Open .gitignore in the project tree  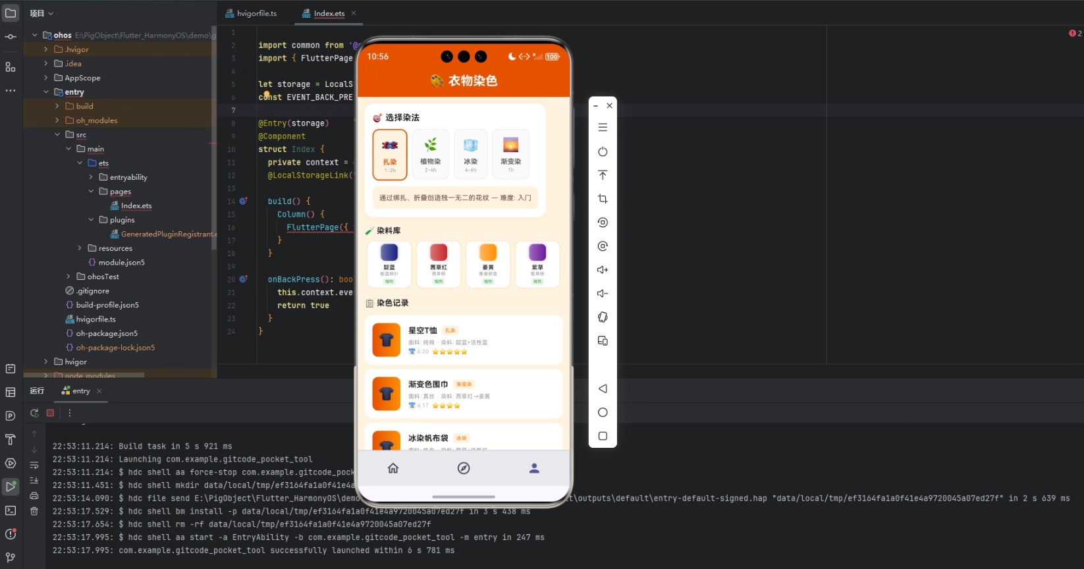(x=93, y=291)
